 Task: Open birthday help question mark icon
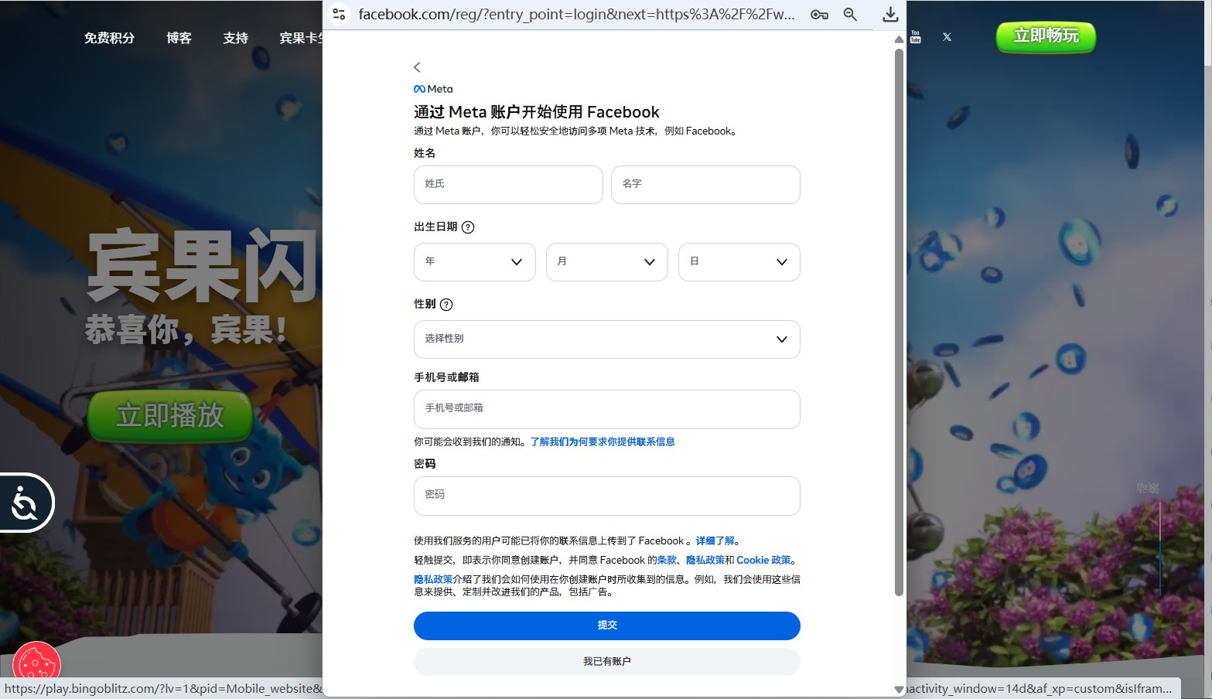468,227
